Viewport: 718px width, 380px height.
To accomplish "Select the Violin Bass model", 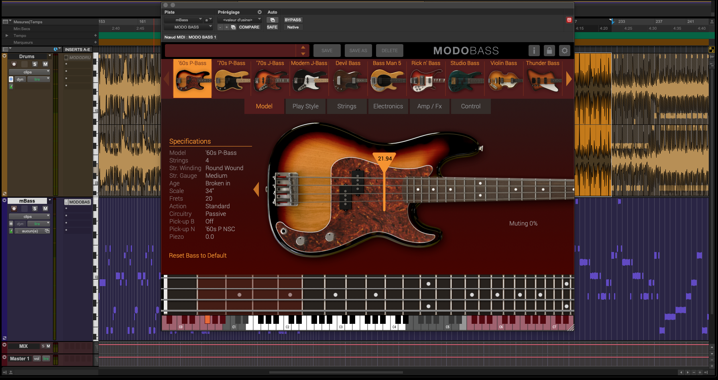I will click(x=504, y=78).
